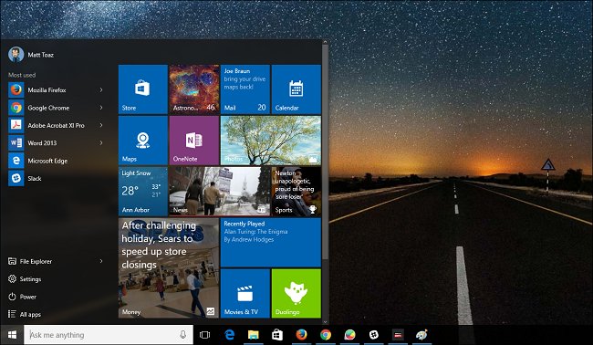
Task: Expand Mozilla Firefox jump list arrow
Action: coord(101,90)
